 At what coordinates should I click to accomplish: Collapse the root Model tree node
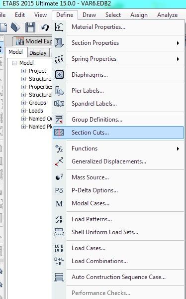click(x=14, y=63)
